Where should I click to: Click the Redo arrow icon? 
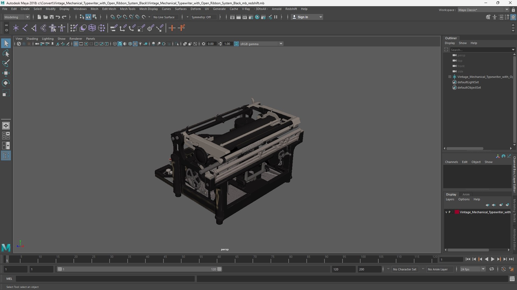point(64,17)
